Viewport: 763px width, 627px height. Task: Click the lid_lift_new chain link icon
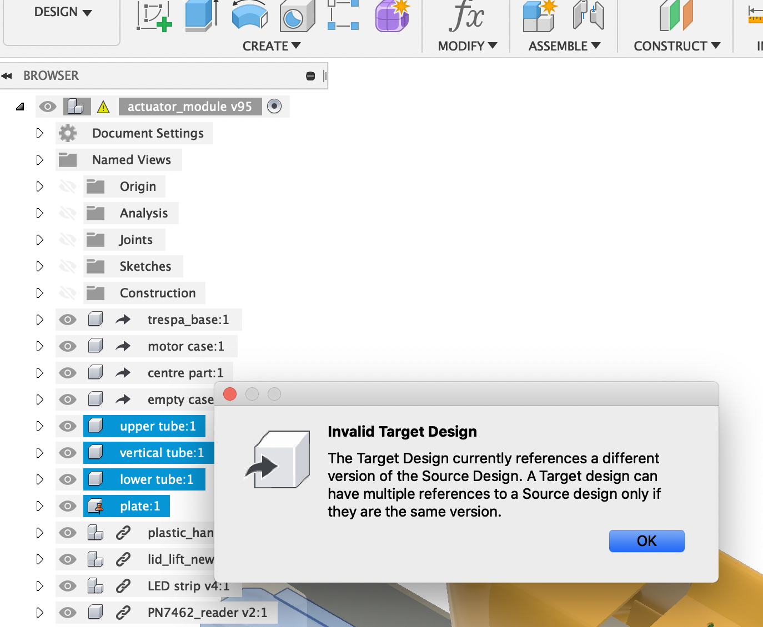pyautogui.click(x=123, y=559)
